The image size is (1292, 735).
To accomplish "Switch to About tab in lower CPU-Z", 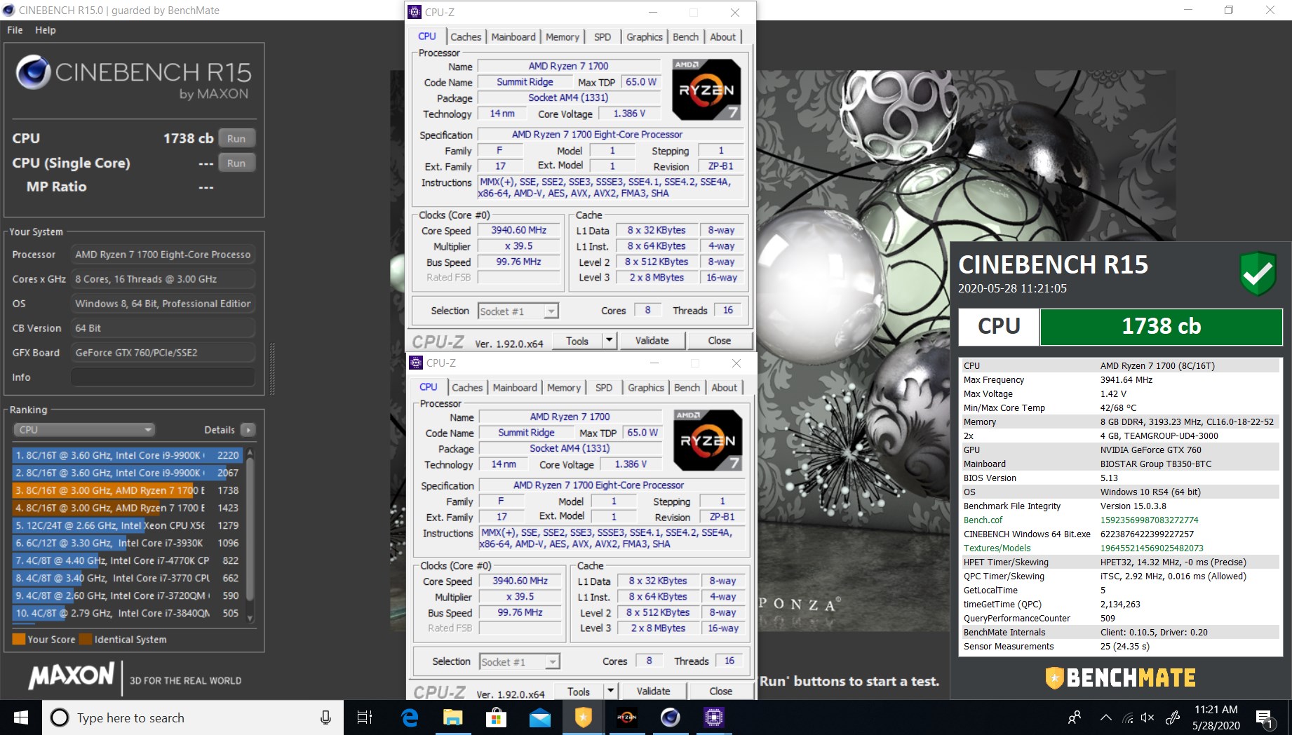I will click(x=725, y=387).
